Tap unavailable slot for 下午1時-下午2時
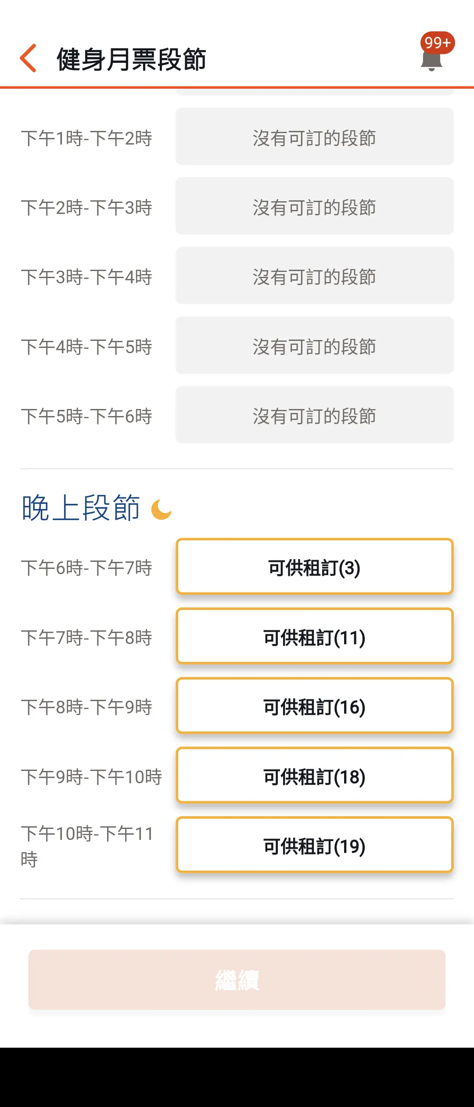The width and height of the screenshot is (474, 1107). pos(315,137)
